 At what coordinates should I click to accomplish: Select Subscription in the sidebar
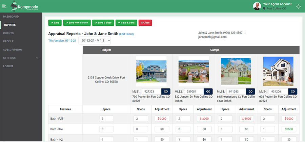pyautogui.click(x=12, y=50)
